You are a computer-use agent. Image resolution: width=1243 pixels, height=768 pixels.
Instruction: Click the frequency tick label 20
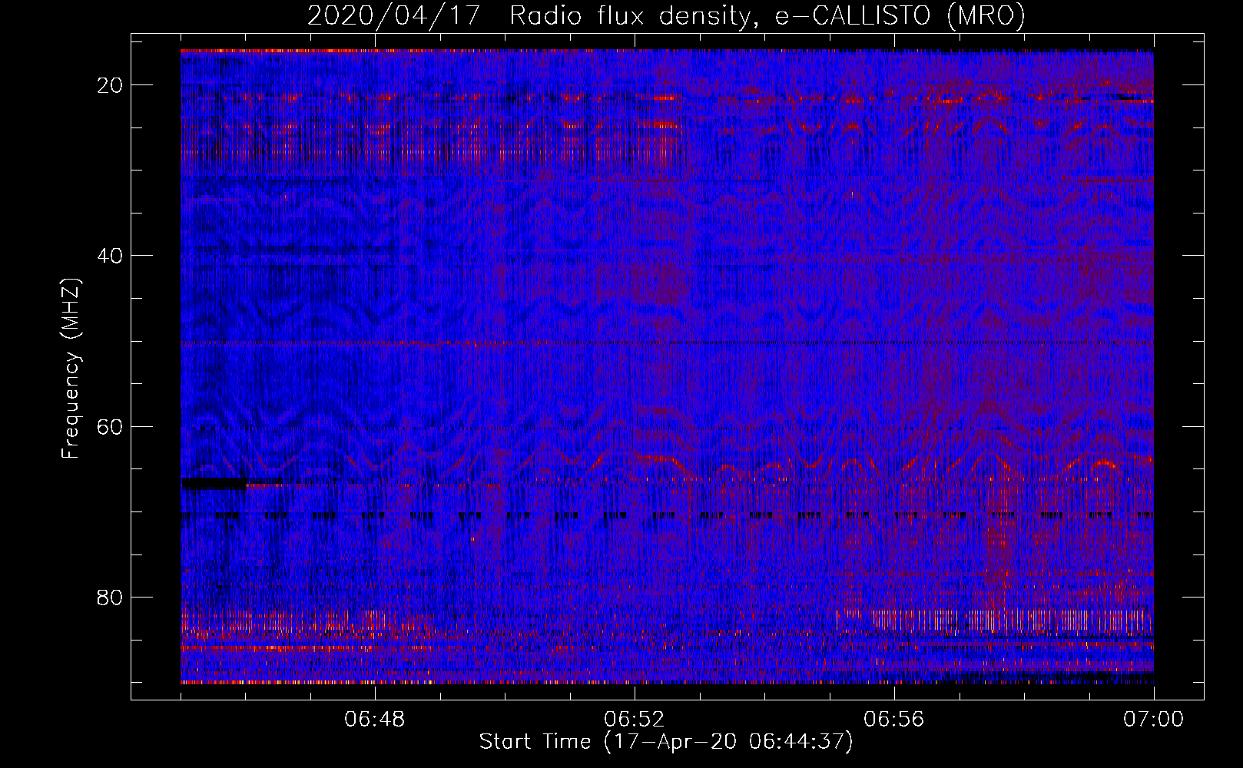point(111,85)
